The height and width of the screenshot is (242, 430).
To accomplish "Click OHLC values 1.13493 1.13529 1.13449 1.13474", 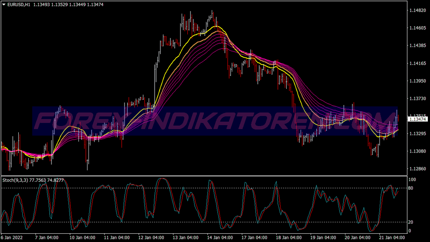I will coord(68,5).
